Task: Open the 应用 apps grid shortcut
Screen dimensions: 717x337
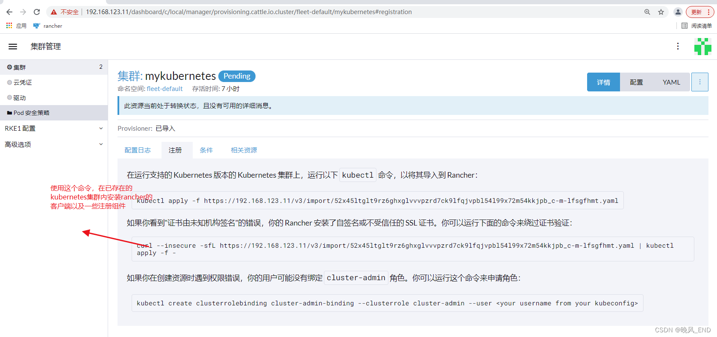Action: (16, 26)
